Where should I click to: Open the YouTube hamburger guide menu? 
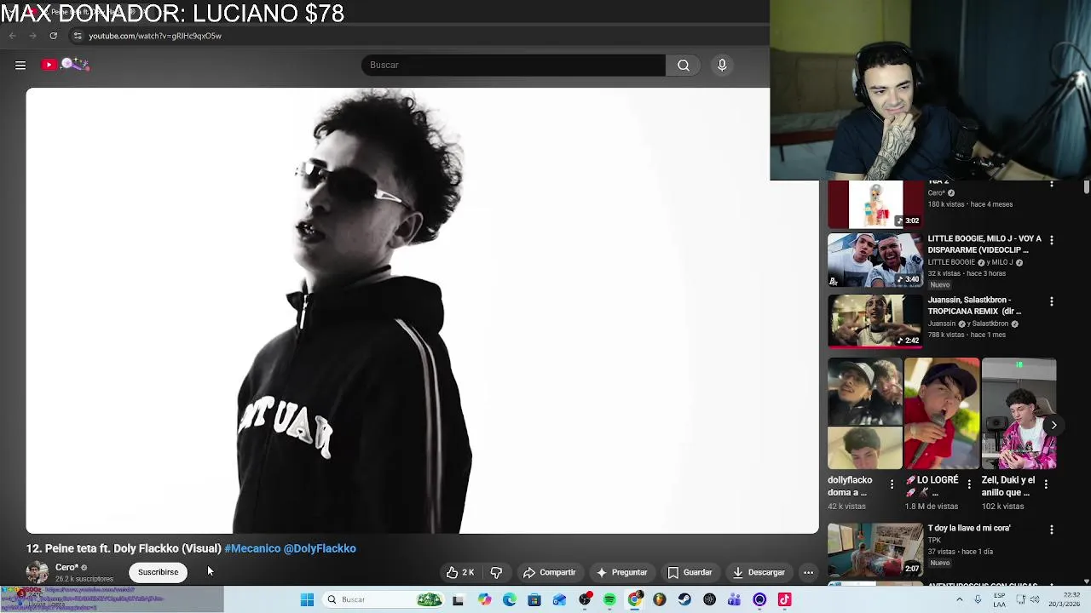pyautogui.click(x=20, y=65)
